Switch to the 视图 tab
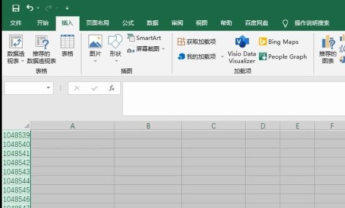The image size is (345, 208). click(202, 23)
